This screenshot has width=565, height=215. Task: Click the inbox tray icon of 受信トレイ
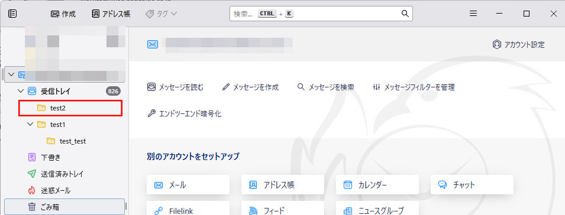pos(32,91)
